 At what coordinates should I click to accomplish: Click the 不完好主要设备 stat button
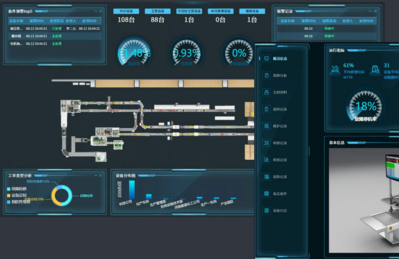(189, 11)
